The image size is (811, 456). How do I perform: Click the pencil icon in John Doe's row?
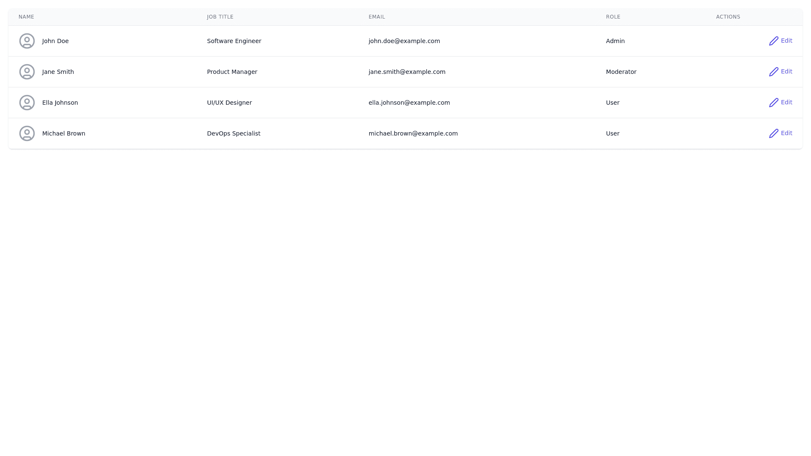[773, 41]
